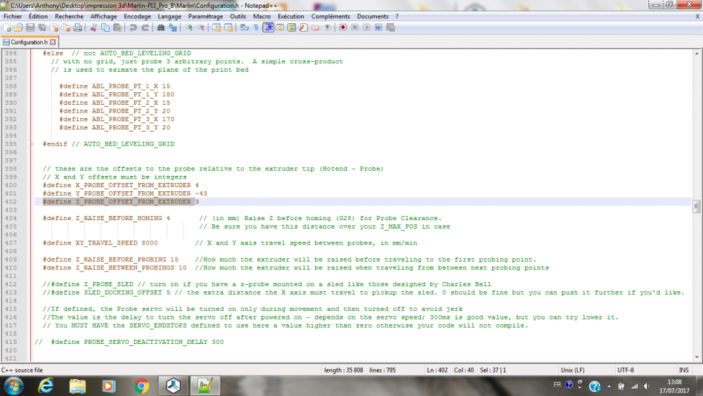Open the Exécution menu
Viewport: 703px width, 396px height.
coord(290,16)
